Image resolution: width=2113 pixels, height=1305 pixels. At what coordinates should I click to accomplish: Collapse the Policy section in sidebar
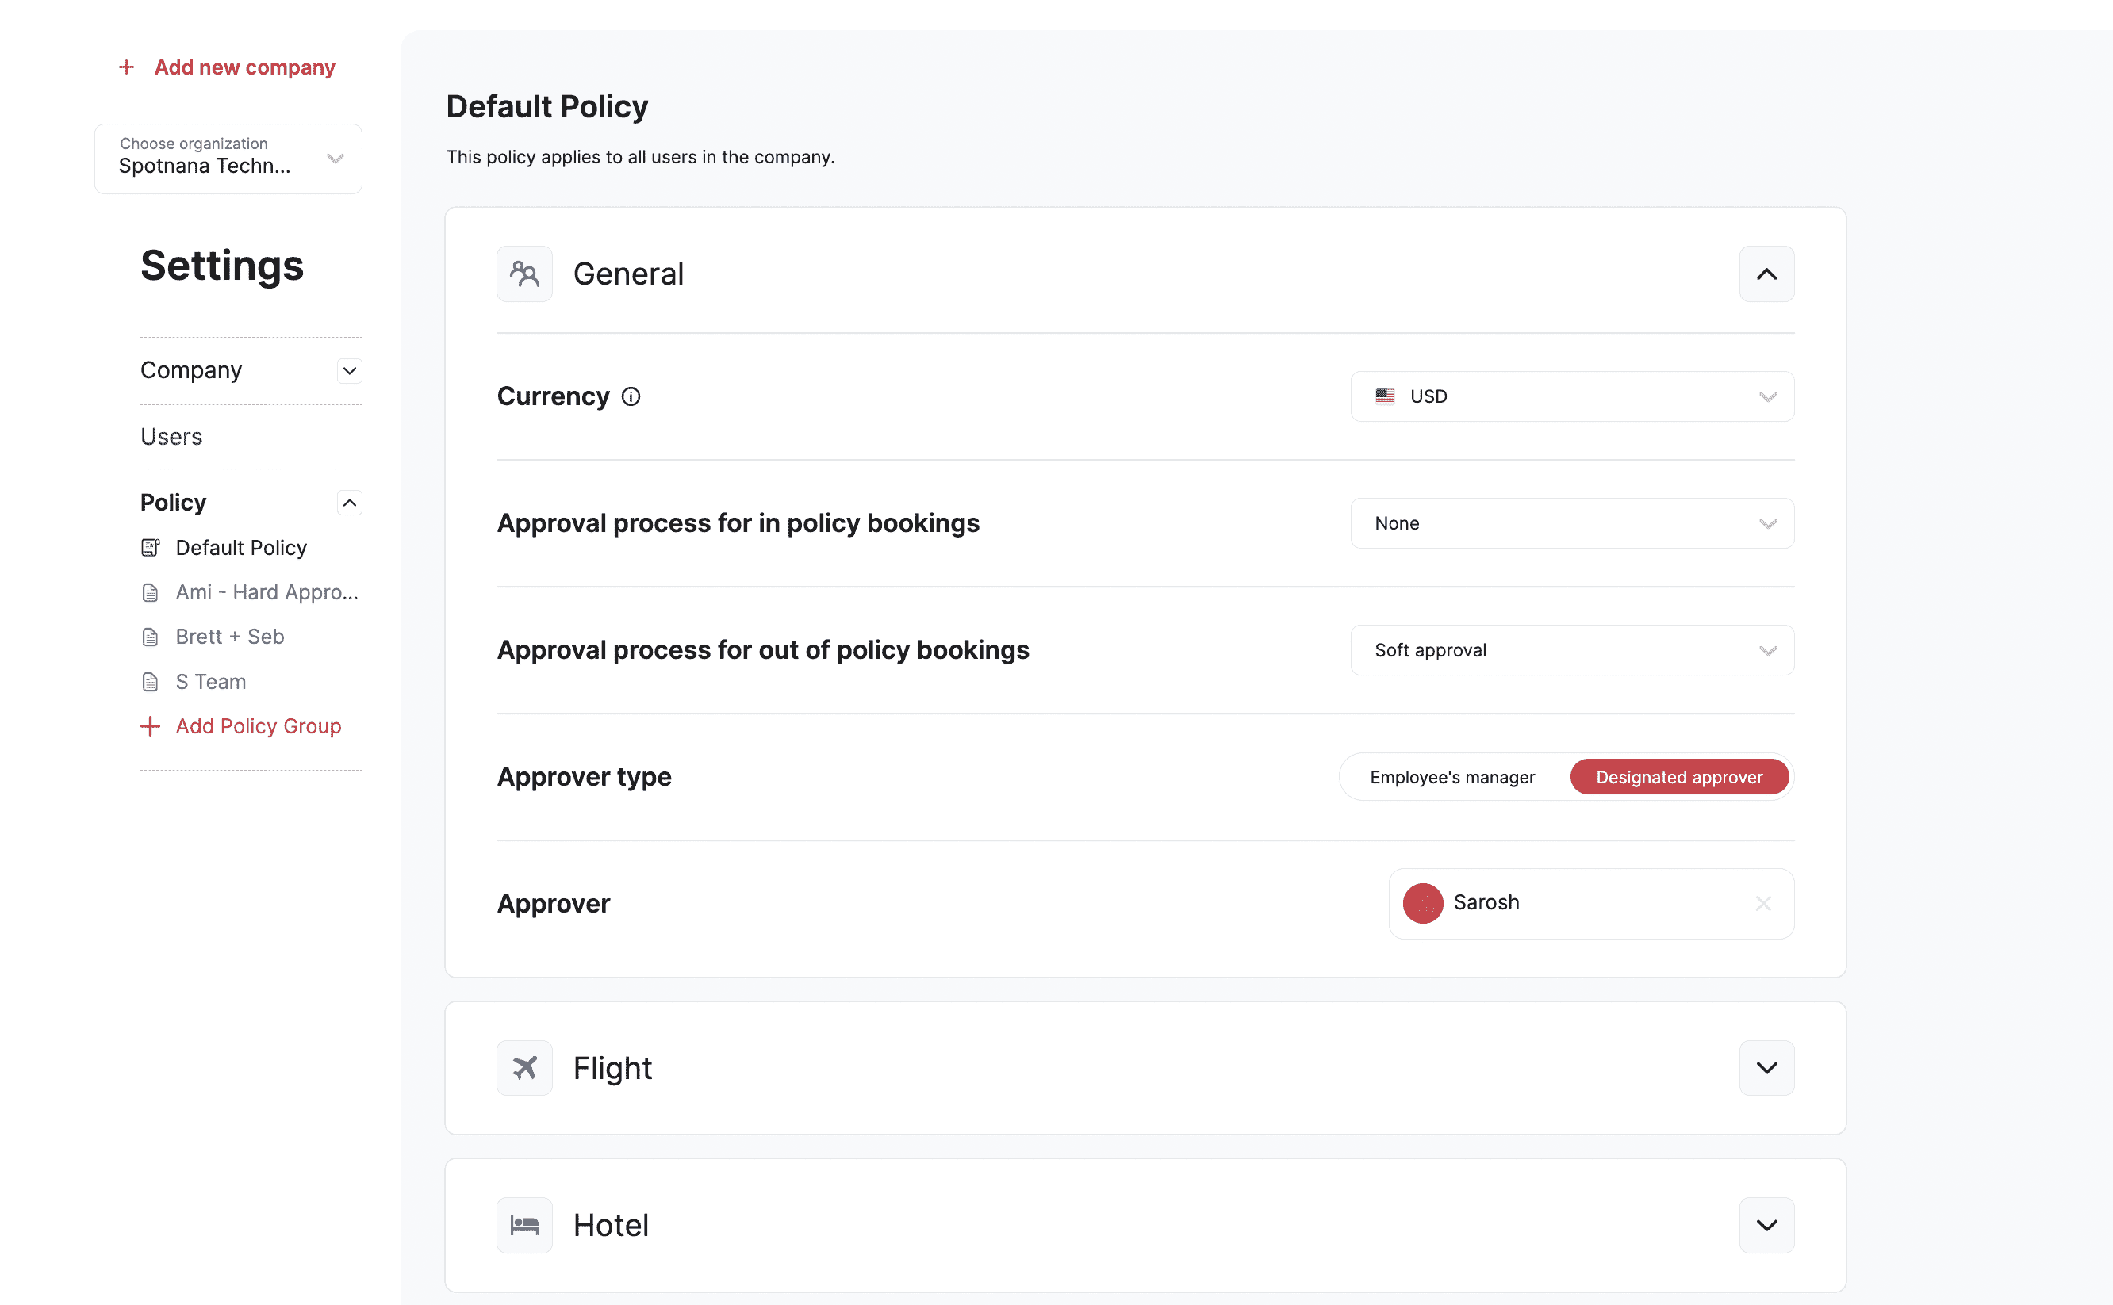[x=350, y=503]
